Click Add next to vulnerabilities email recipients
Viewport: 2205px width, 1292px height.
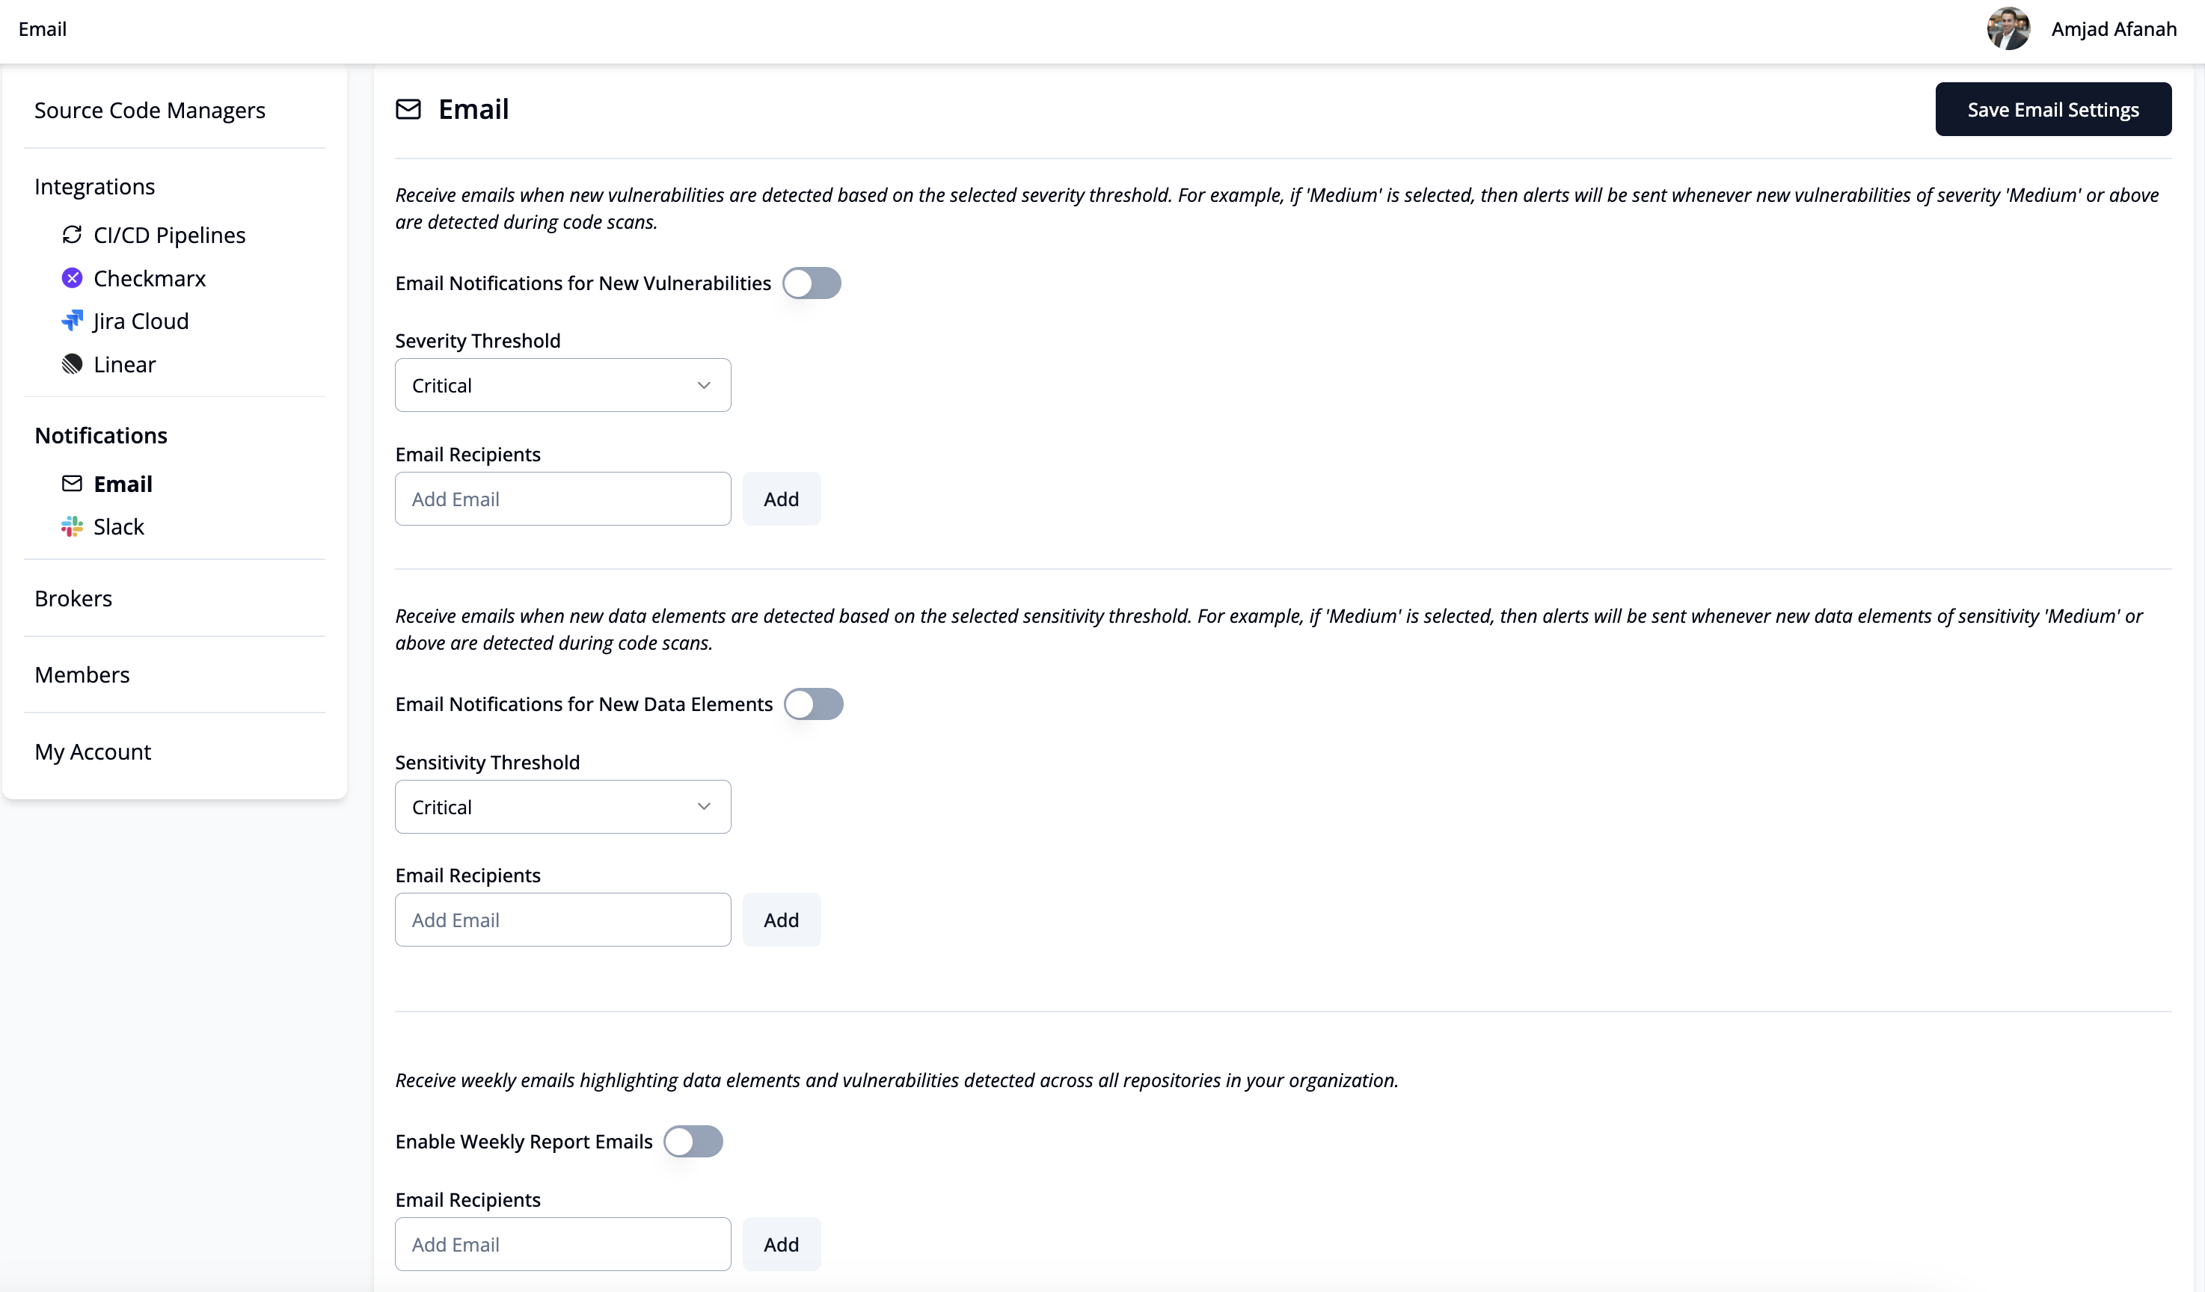[780, 499]
